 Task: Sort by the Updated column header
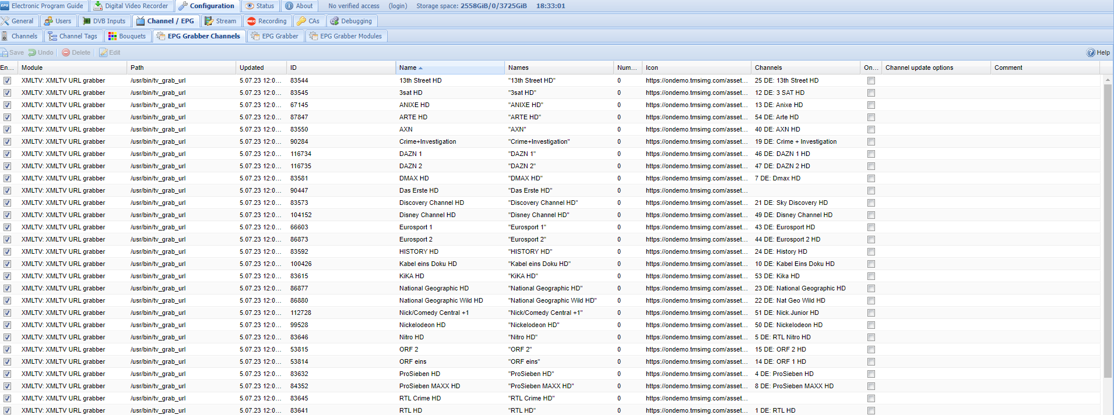click(261, 68)
